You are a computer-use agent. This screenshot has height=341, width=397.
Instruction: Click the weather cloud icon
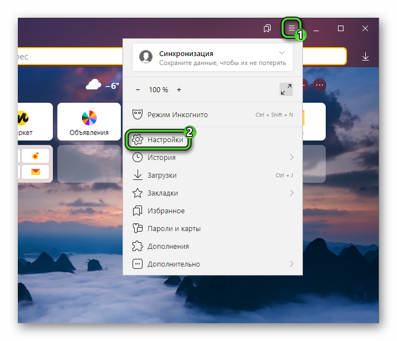[x=94, y=84]
